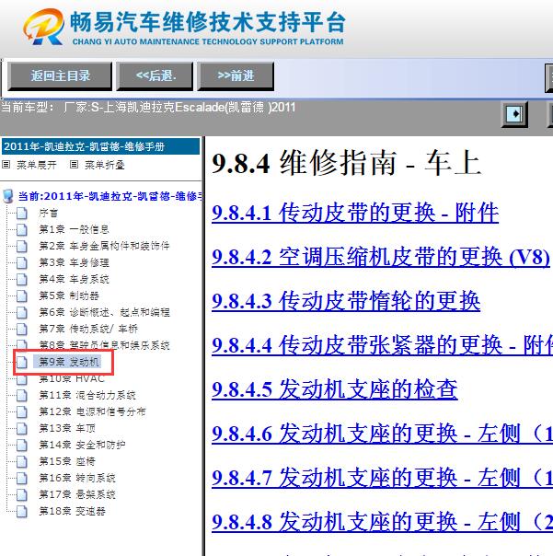Viewport: 553px width, 556px height.
Task: Click the page icon beside 第1章
Action: 22,229
